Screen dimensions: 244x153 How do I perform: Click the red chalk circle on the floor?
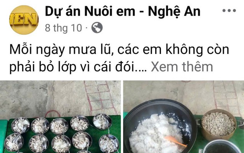coord(53,114)
